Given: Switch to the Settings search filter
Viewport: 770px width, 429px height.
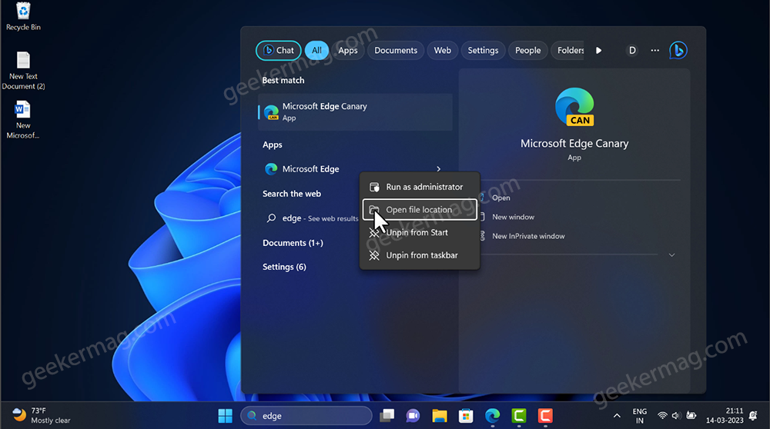Looking at the screenshot, I should click(x=483, y=51).
